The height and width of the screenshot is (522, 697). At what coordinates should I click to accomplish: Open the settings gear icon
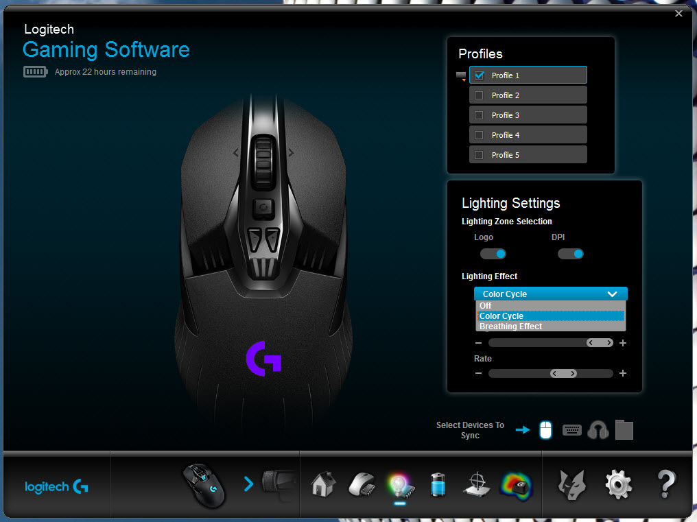(x=618, y=484)
